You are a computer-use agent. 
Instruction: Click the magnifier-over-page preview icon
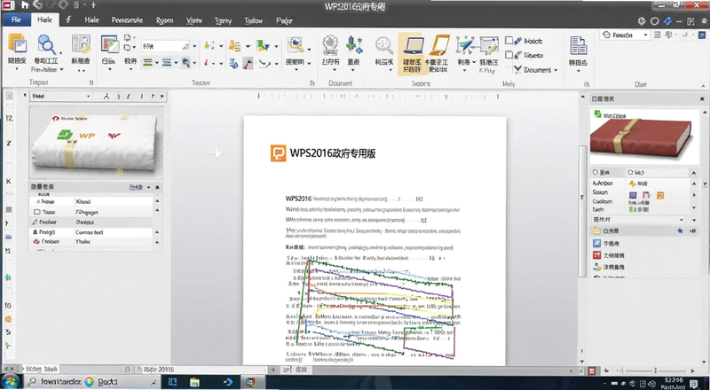coord(46,44)
